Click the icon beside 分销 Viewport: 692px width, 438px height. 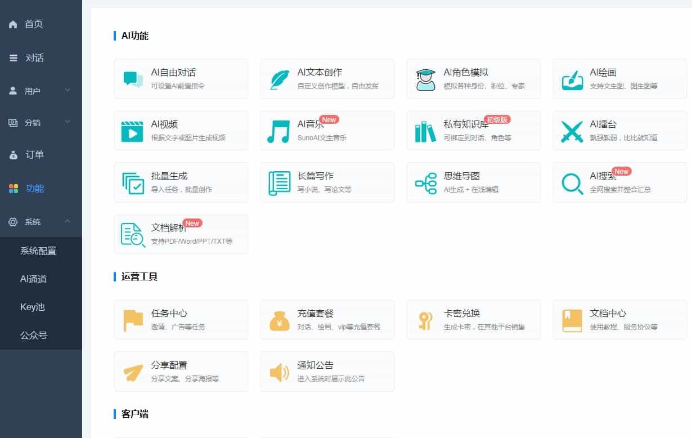tap(13, 122)
